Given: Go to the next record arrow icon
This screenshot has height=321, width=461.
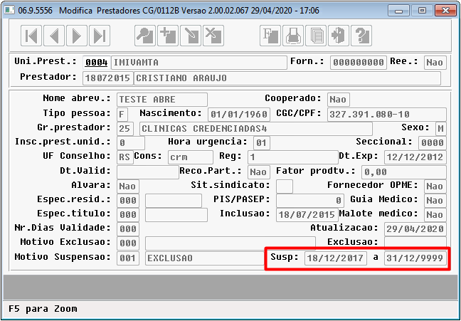Looking at the screenshot, I should (77, 36).
